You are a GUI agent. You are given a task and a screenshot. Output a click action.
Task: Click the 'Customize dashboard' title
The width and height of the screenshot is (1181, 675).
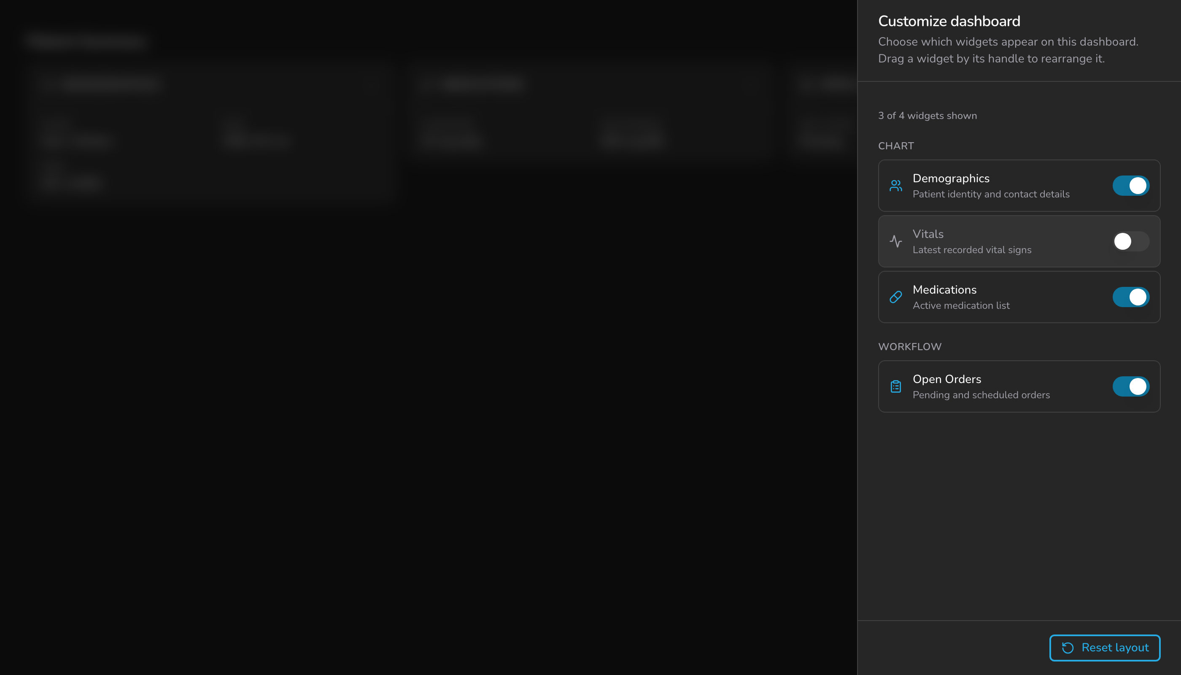[x=949, y=22]
